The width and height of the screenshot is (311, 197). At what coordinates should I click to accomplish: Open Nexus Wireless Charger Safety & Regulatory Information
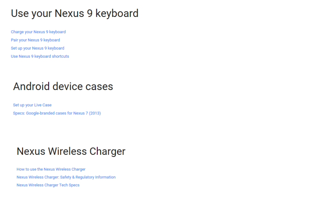[66, 177]
